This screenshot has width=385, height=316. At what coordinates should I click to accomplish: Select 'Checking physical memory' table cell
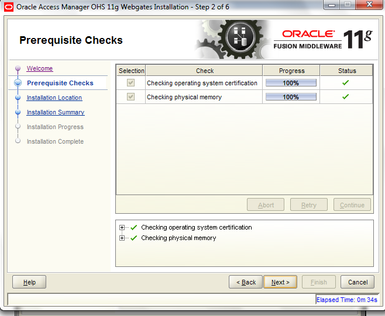pos(204,97)
